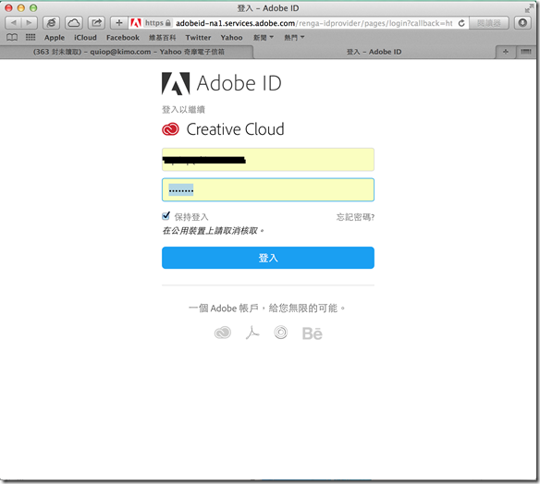
Task: Click the swirl extension icon in the toolbar
Action: pos(51,23)
